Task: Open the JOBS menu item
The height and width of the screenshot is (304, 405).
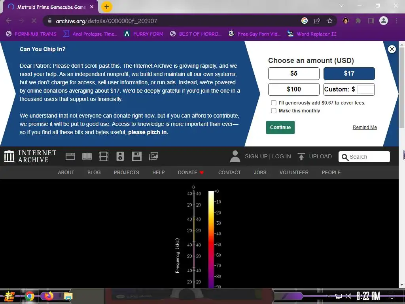Action: (x=260, y=173)
